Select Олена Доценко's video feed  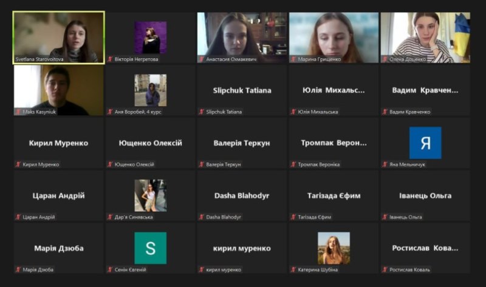click(425, 38)
